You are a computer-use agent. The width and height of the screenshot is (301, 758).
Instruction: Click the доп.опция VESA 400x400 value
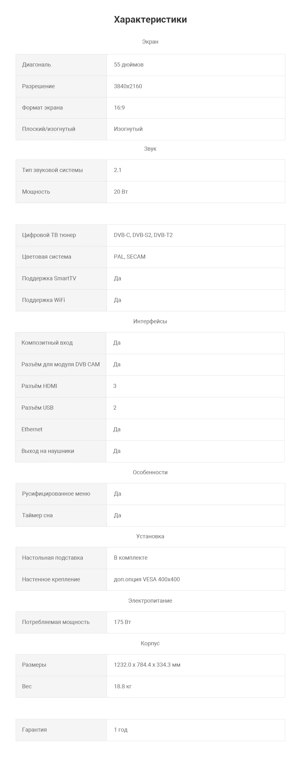147,579
